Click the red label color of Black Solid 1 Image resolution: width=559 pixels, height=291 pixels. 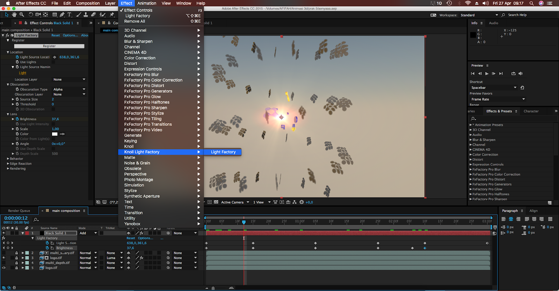pyautogui.click(x=27, y=233)
